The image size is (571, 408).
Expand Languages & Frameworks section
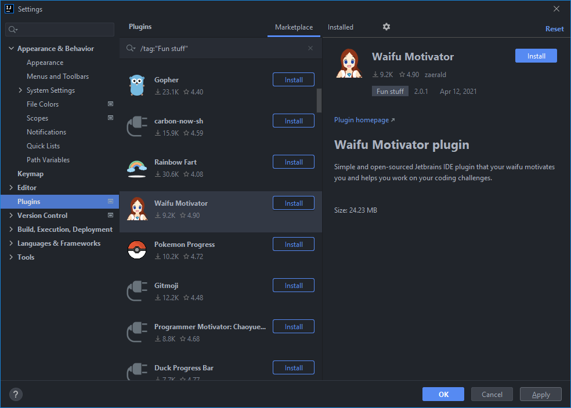point(11,243)
